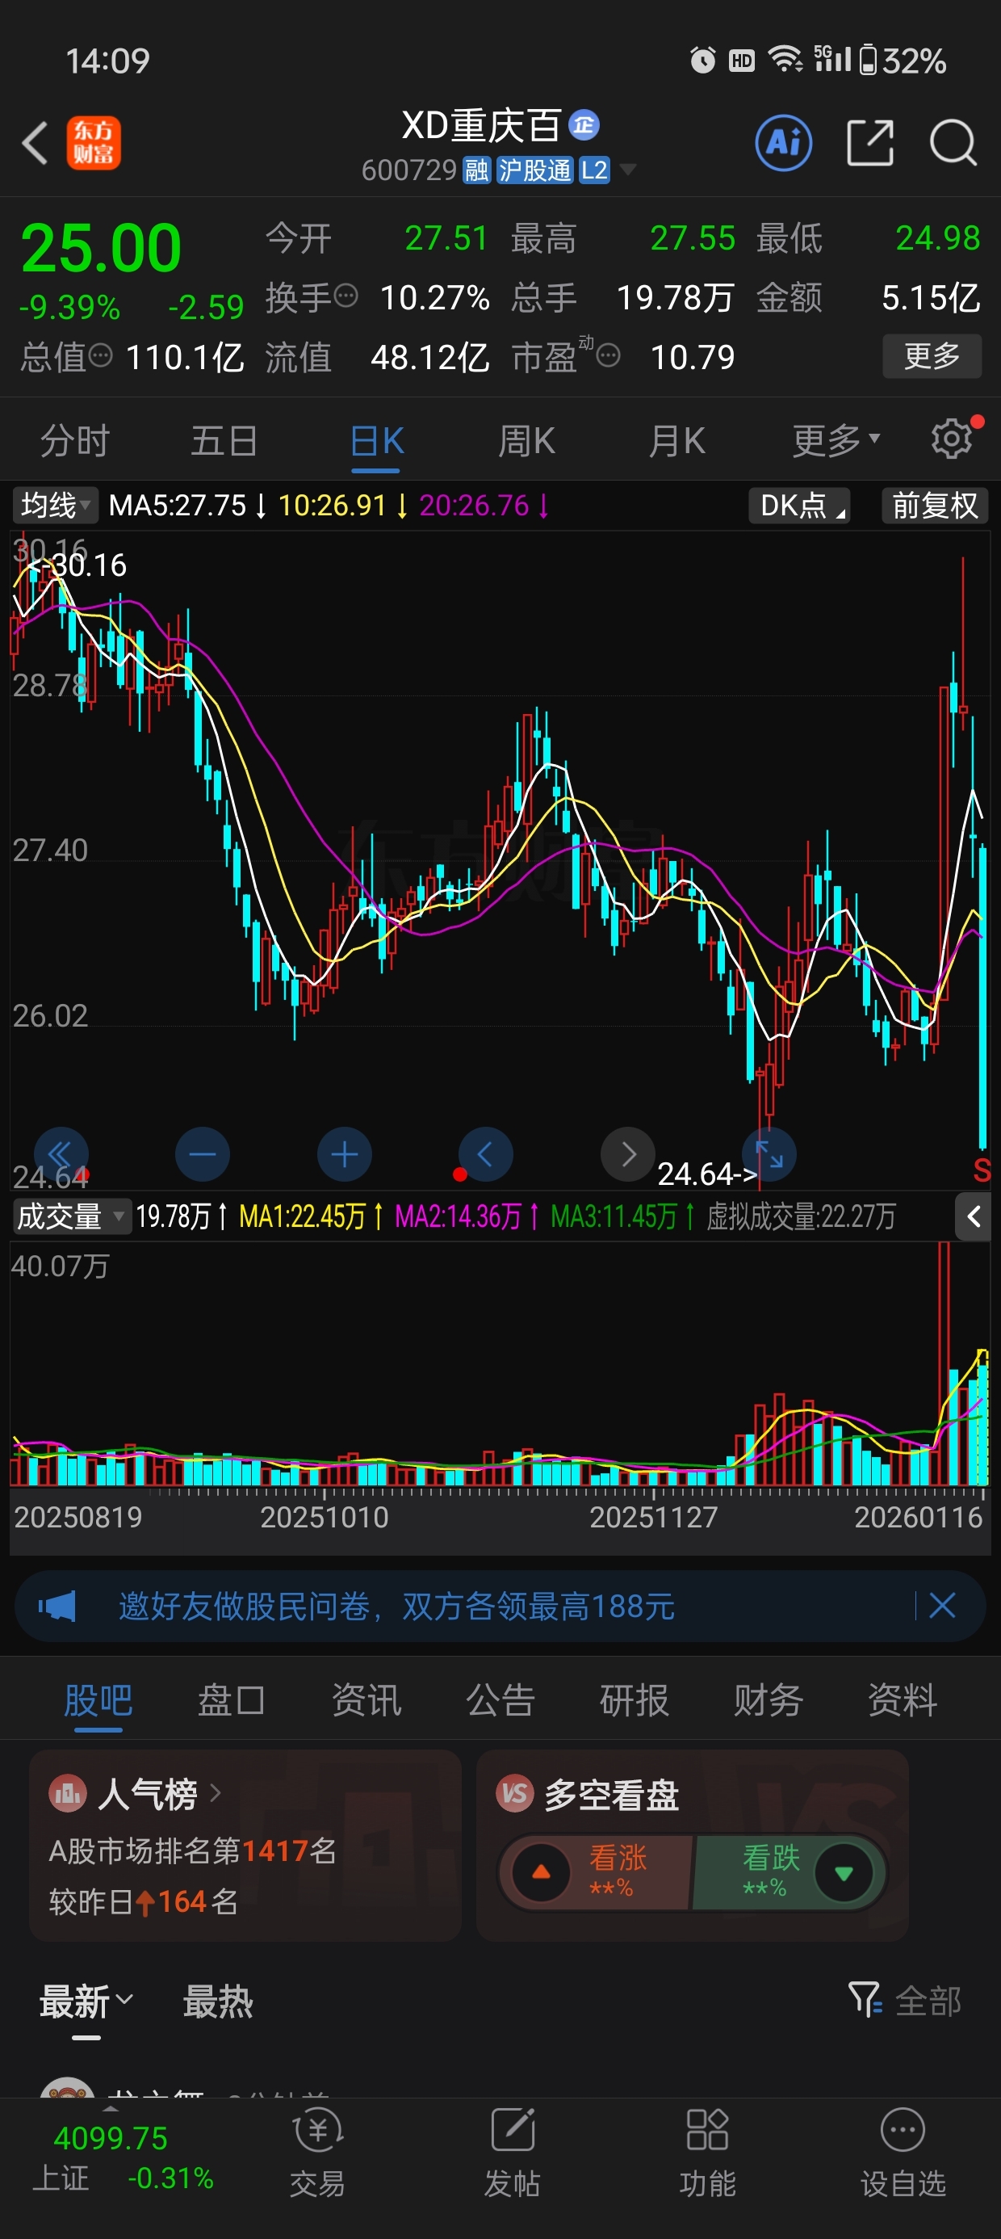Tap the info icon beside 市盈
The width and height of the screenshot is (1001, 2239).
coord(608,355)
